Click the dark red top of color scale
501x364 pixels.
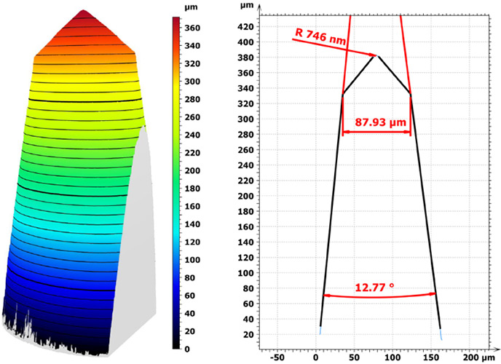[x=177, y=23]
